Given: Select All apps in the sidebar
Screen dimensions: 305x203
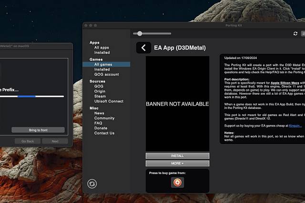Looking at the screenshot, I should (102, 48).
